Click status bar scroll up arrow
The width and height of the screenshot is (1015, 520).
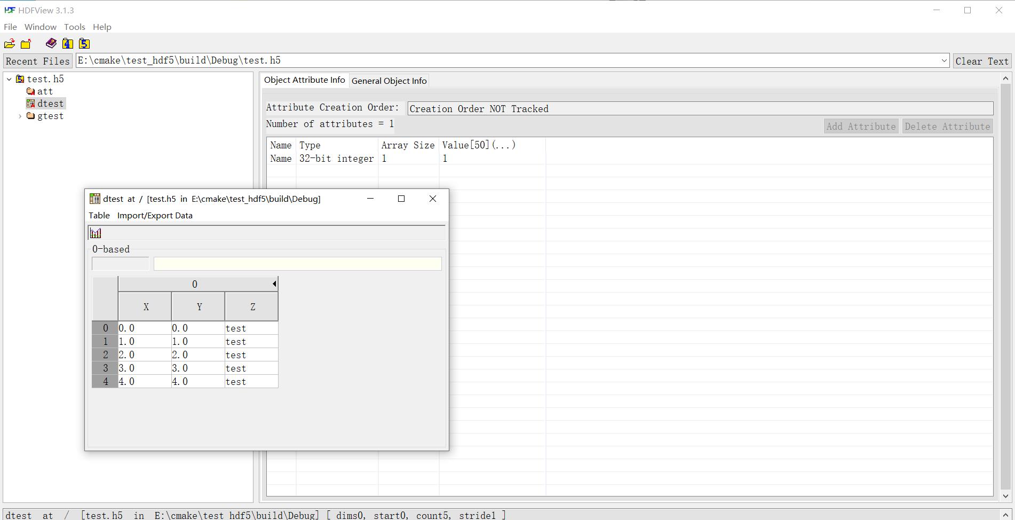click(x=1005, y=515)
